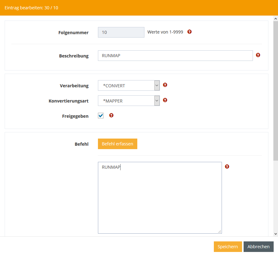
Task: Show help for Freigegeben checkbox
Action: point(111,115)
